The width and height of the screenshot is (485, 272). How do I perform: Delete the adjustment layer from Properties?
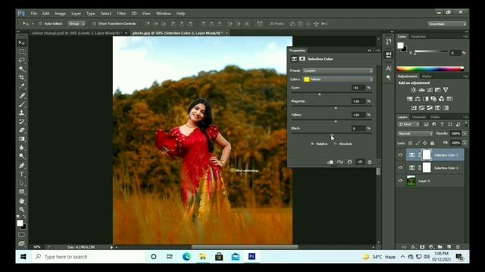tap(370, 162)
